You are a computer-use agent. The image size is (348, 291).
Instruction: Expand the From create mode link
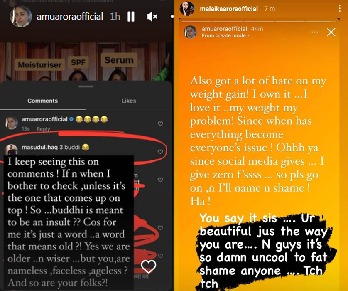(x=225, y=35)
